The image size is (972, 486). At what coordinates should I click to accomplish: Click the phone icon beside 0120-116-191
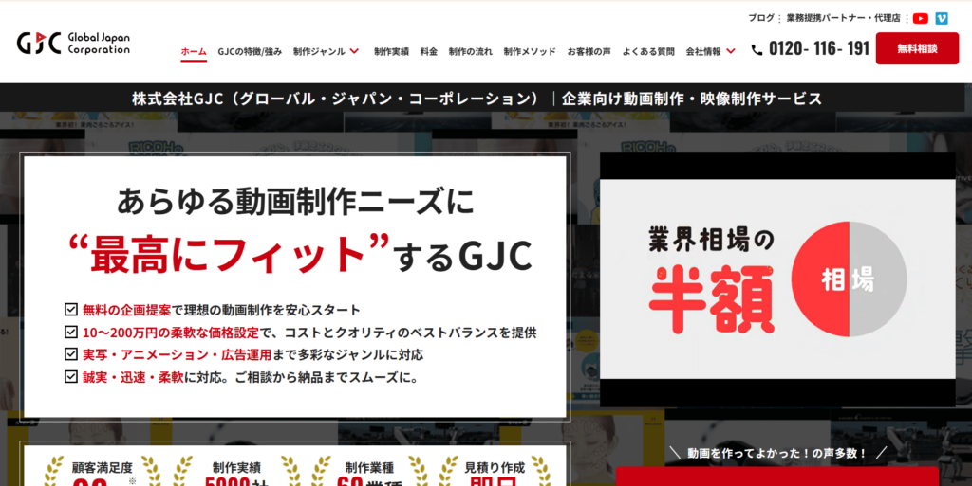click(757, 49)
